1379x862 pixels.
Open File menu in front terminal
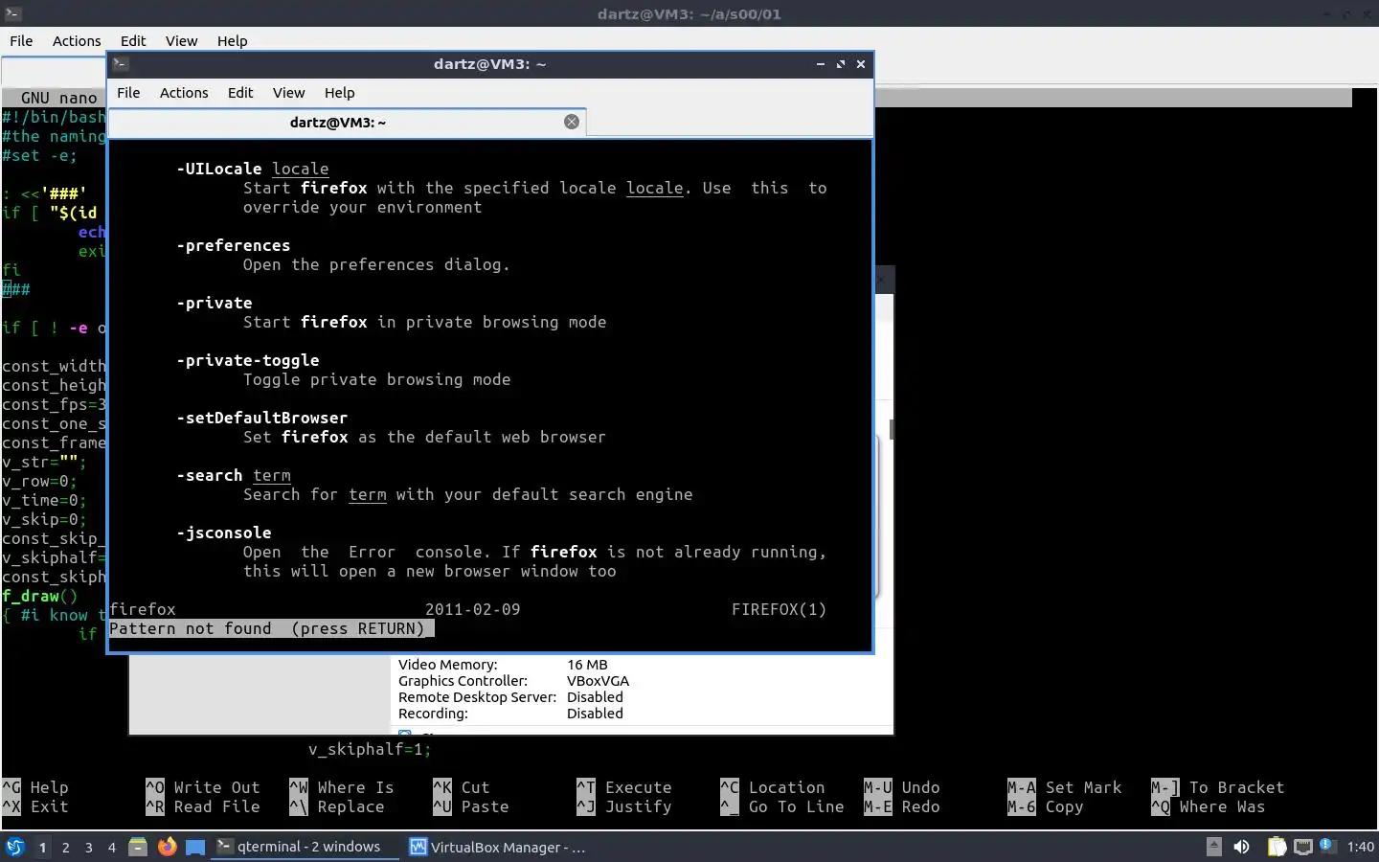(128, 93)
